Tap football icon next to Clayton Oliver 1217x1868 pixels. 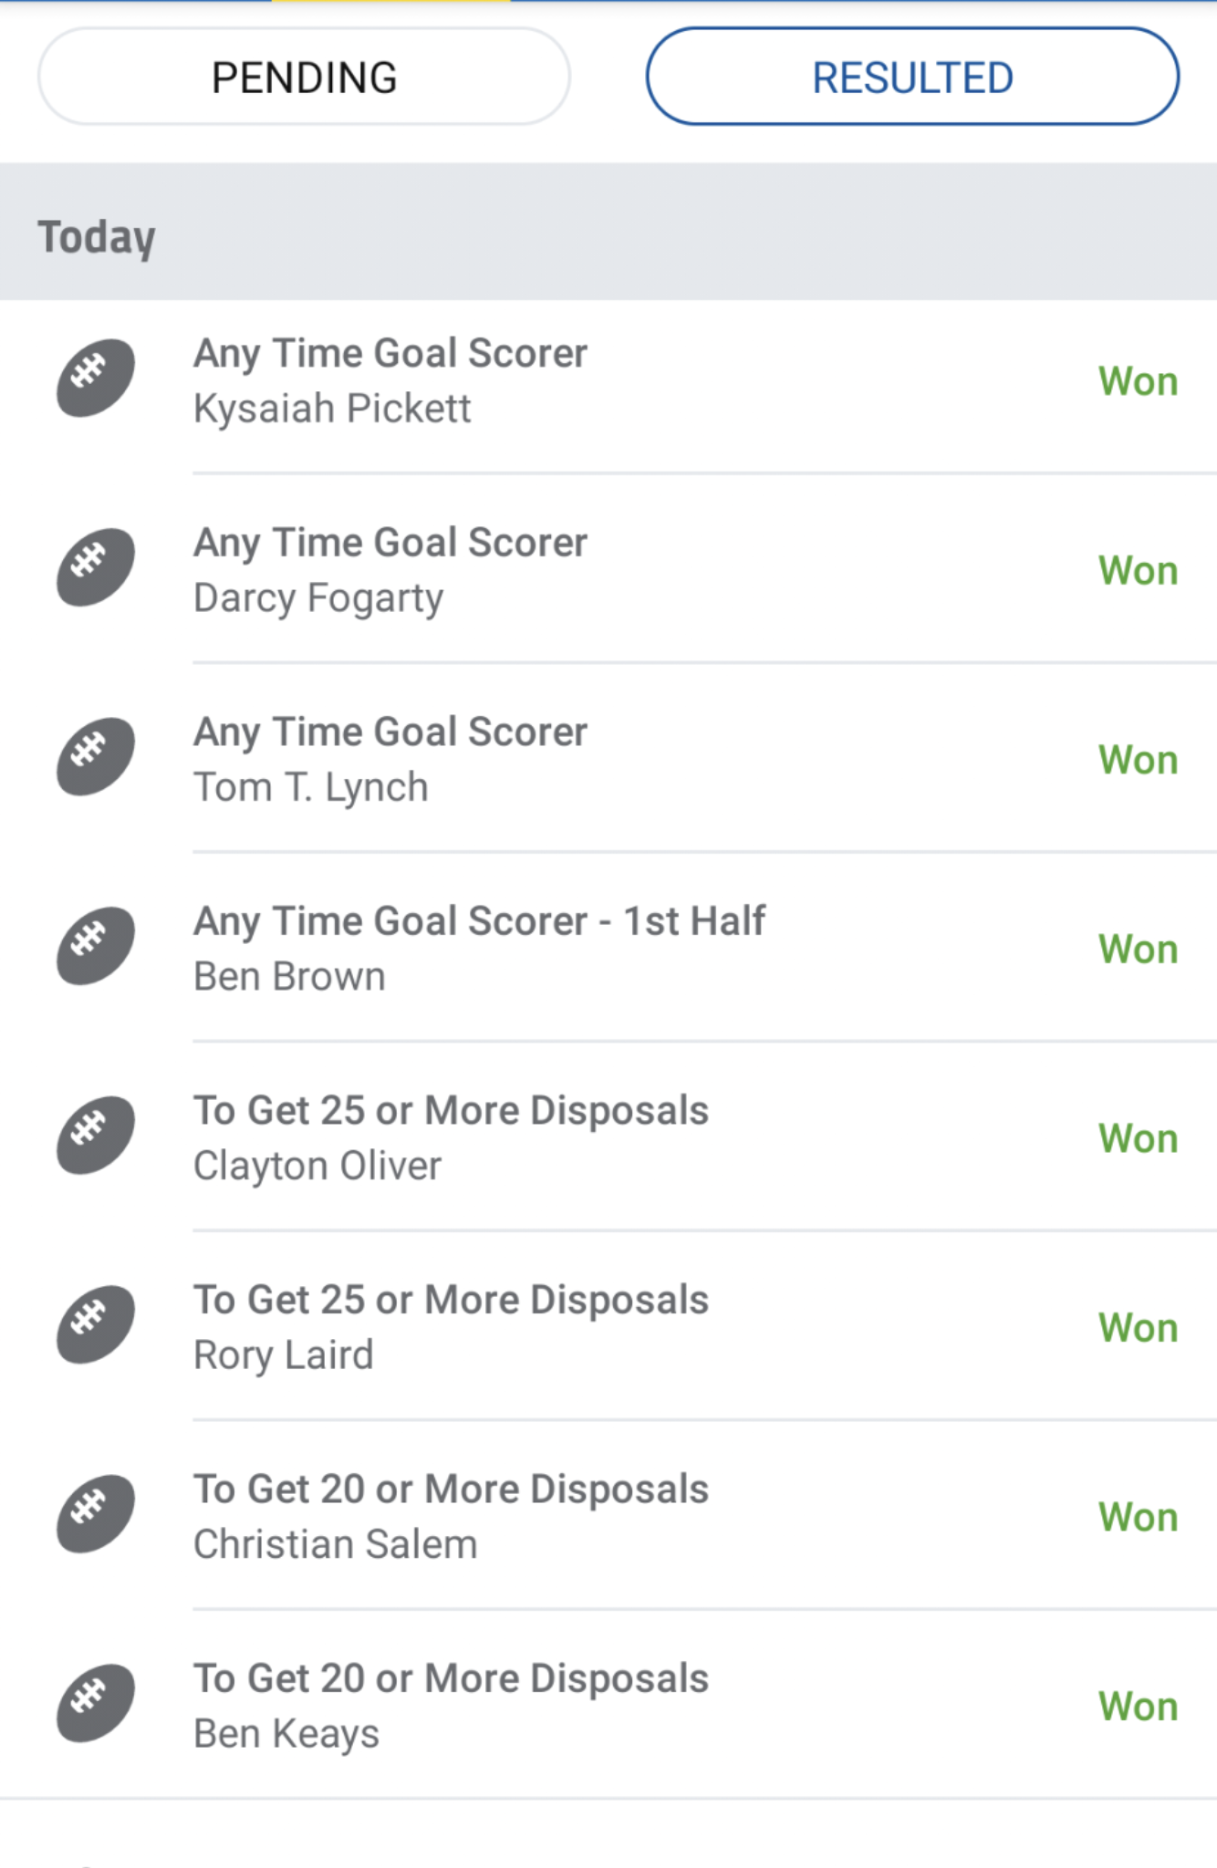tap(96, 1136)
